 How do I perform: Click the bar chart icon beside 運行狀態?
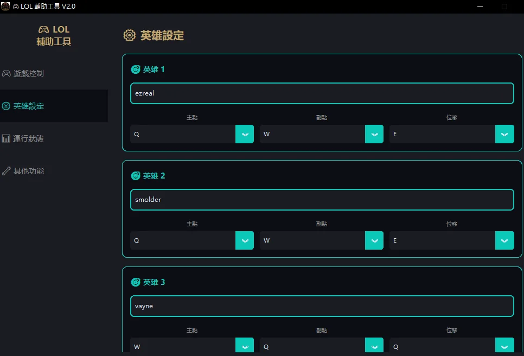[6, 138]
